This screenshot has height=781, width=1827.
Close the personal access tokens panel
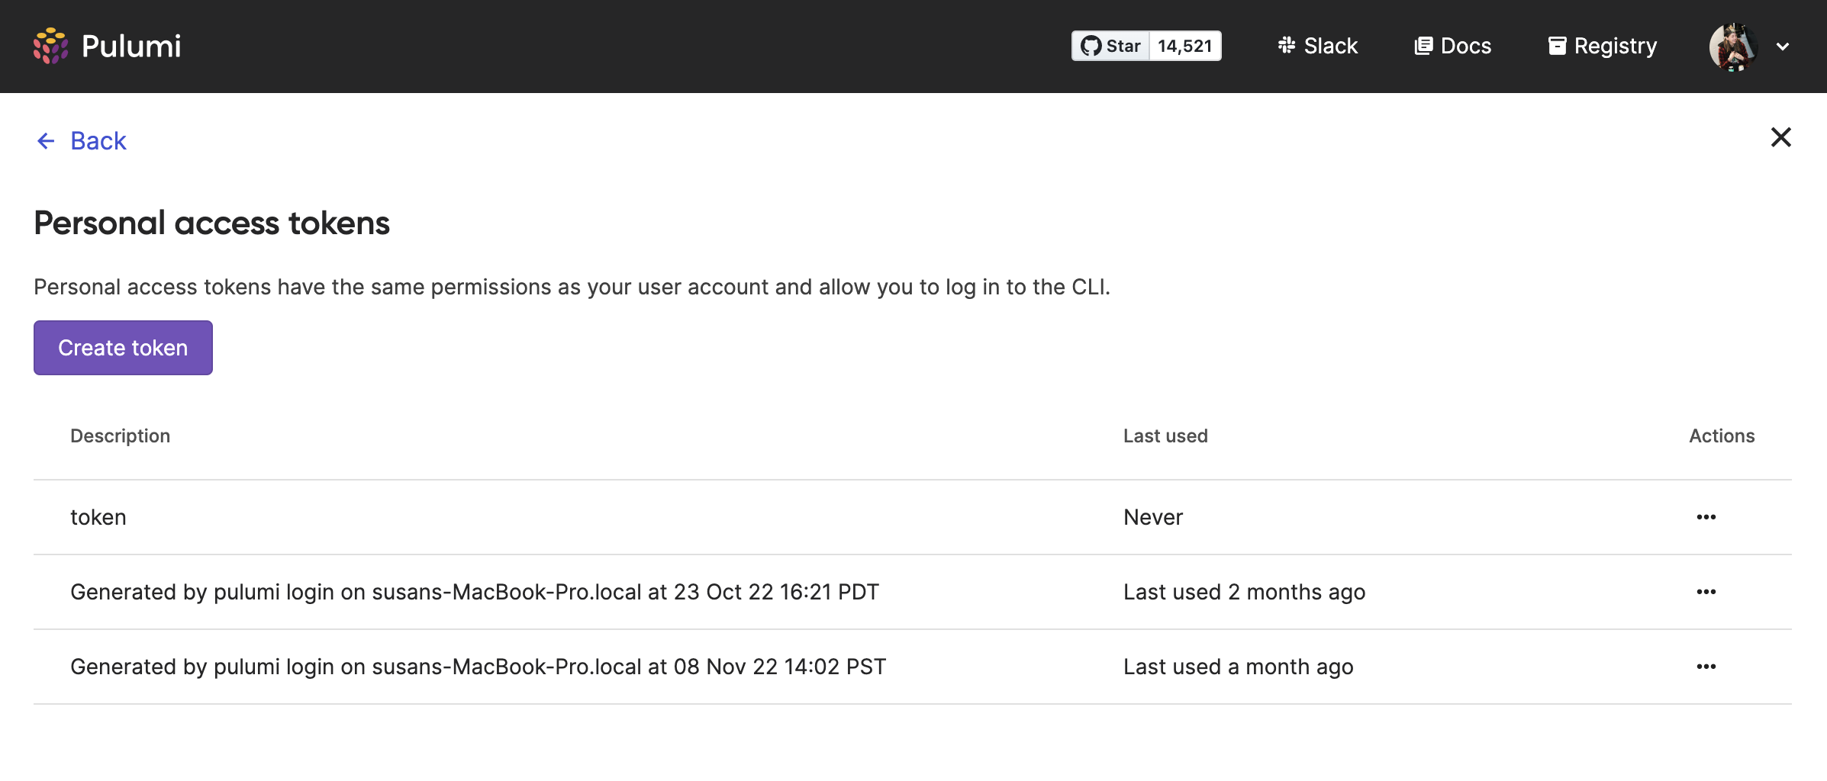point(1780,137)
